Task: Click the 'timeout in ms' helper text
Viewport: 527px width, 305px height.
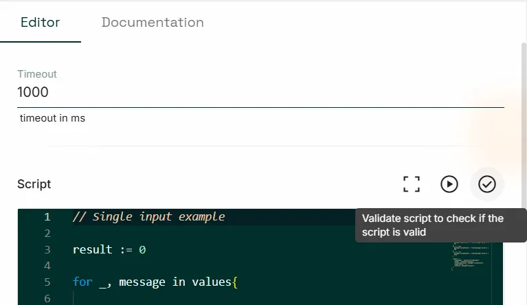Action: (52, 118)
